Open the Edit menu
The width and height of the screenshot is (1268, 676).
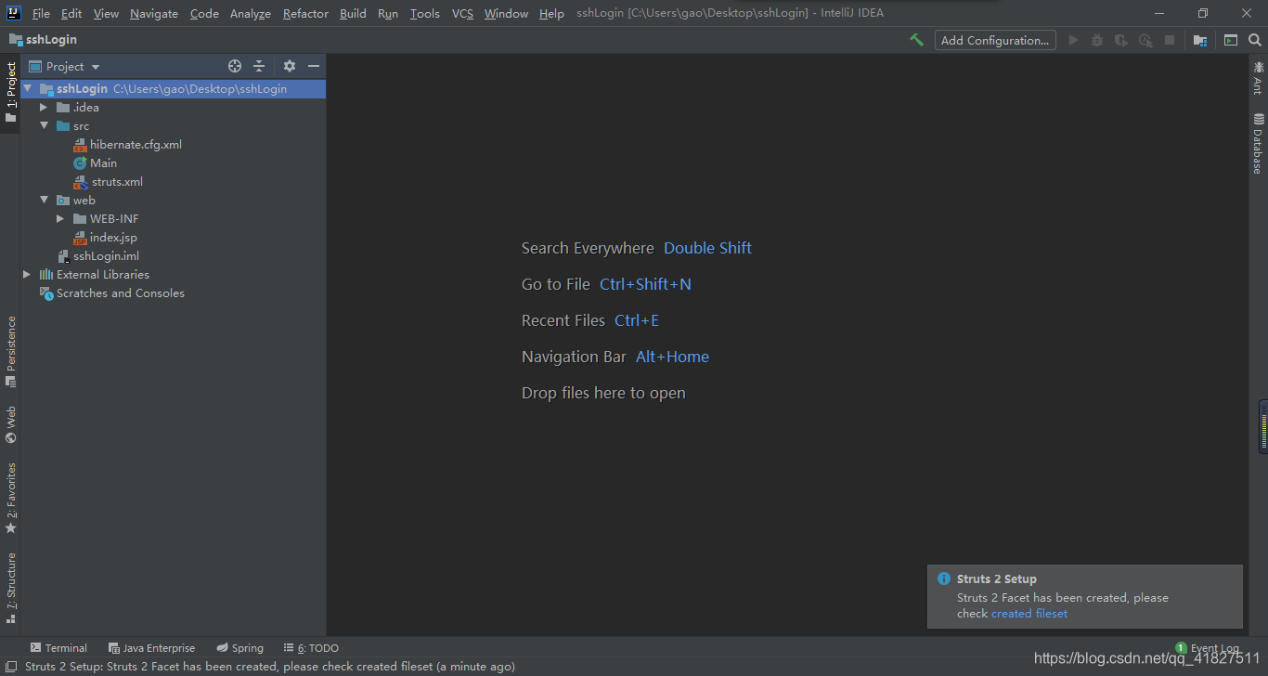71,13
